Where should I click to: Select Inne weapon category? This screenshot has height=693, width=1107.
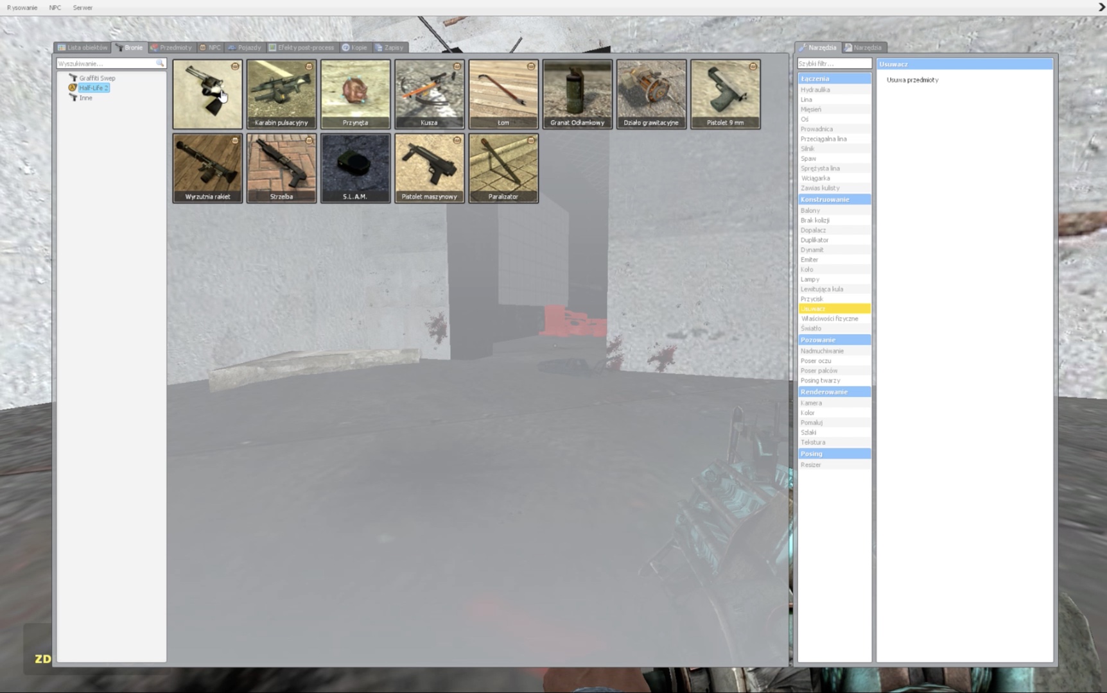(x=85, y=98)
